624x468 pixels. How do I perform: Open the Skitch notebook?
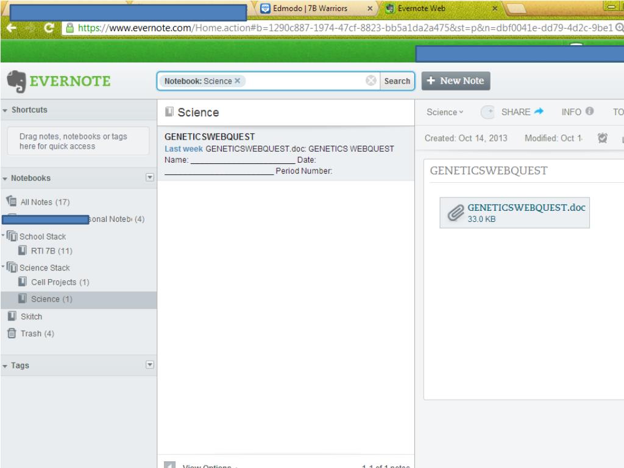point(32,317)
